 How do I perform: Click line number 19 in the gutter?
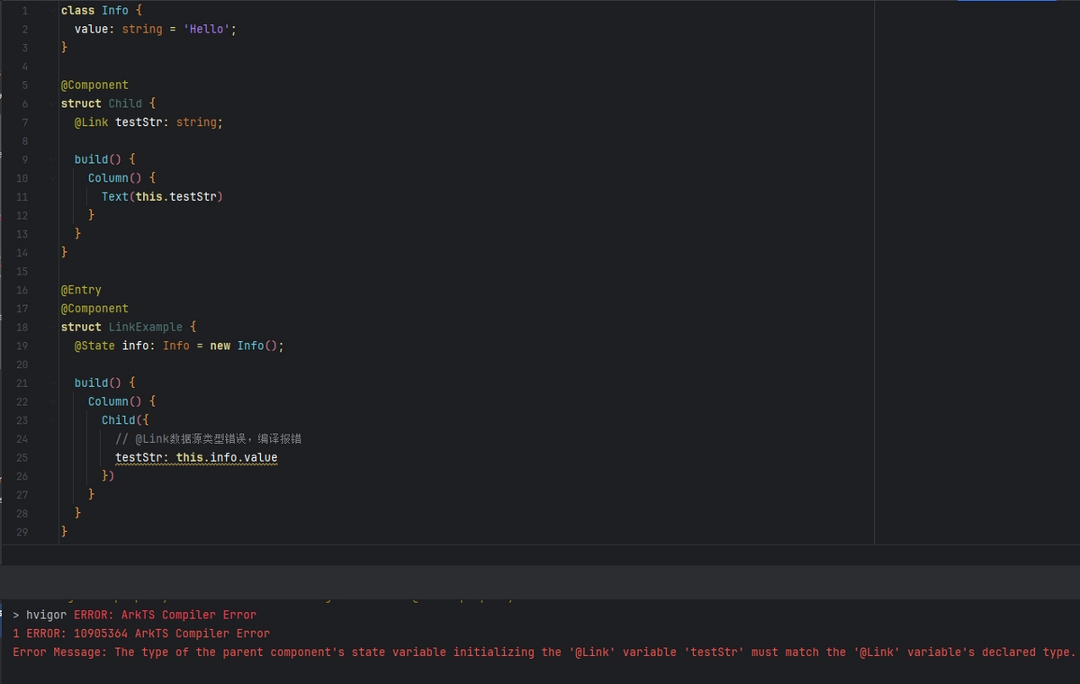click(x=22, y=346)
